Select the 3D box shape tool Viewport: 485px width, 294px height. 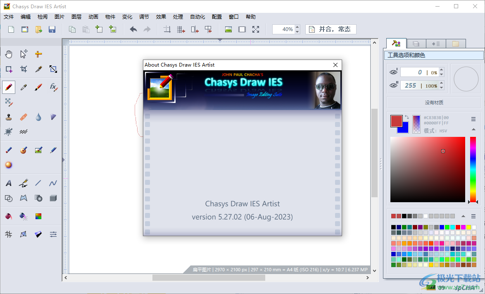53,198
